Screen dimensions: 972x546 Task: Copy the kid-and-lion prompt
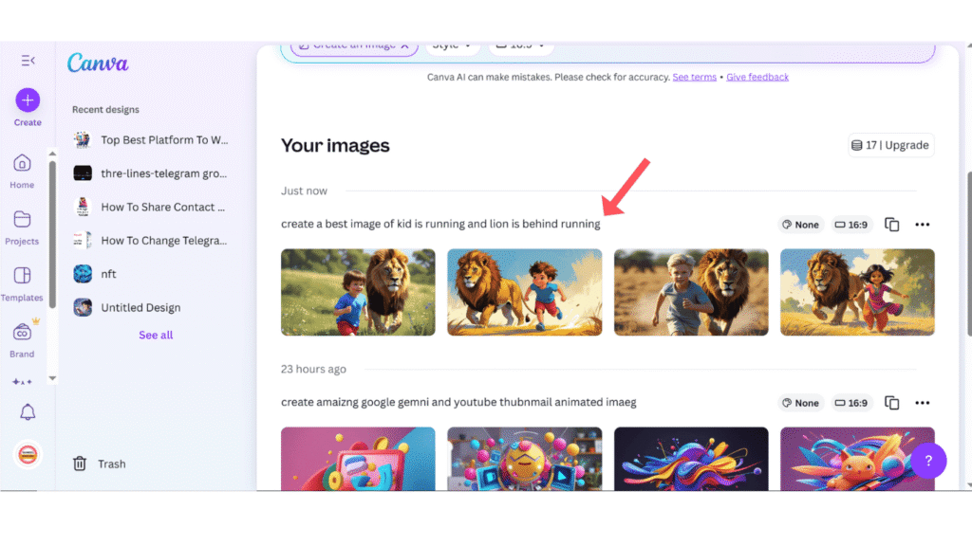[x=891, y=224]
